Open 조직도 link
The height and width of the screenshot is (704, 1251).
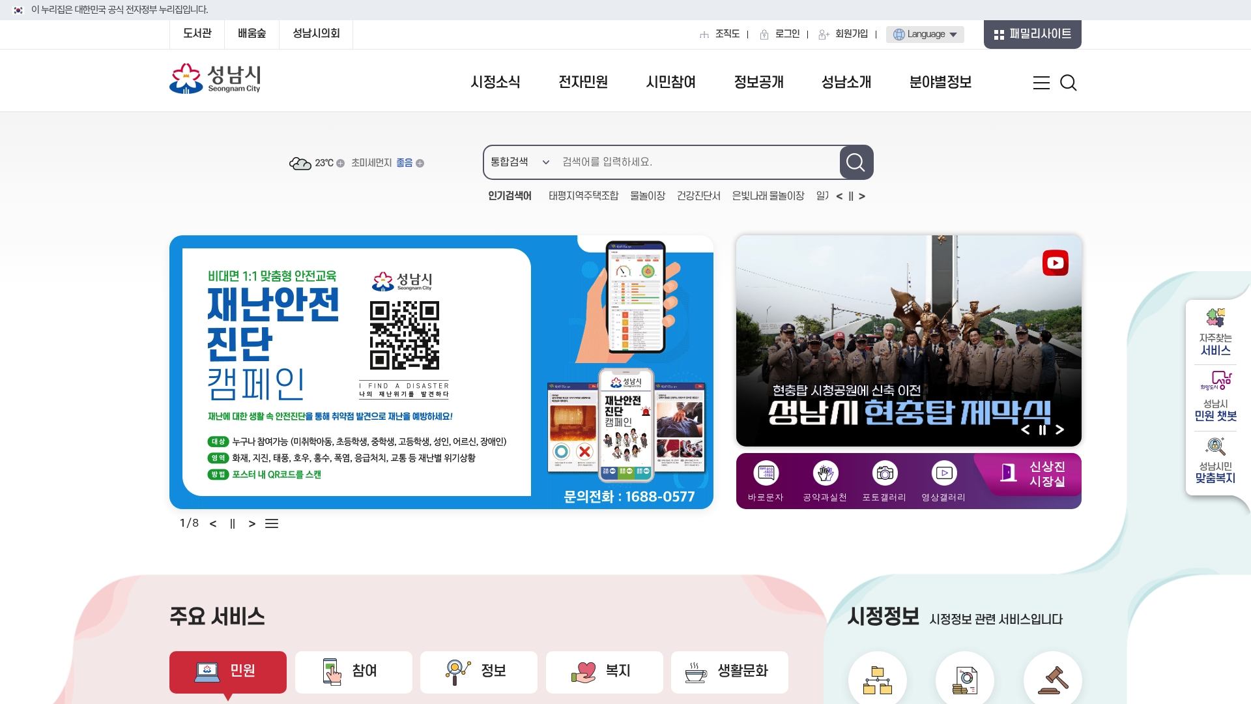(720, 34)
